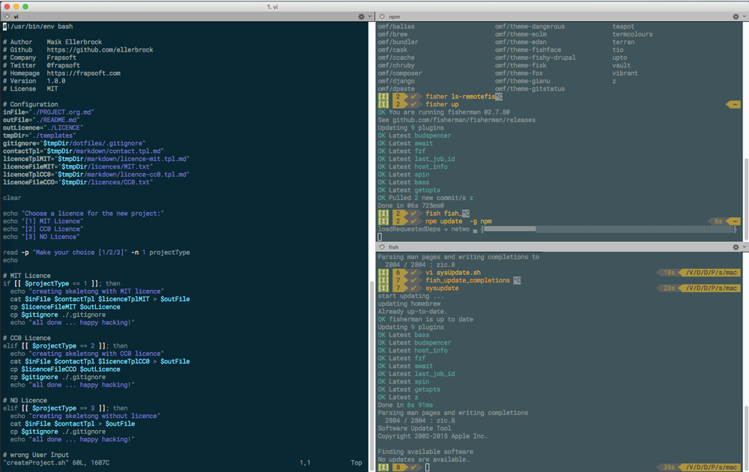Screen dimensions: 749x472
Task: Click the https://frapsoft.com homepage URL
Action: (84, 73)
